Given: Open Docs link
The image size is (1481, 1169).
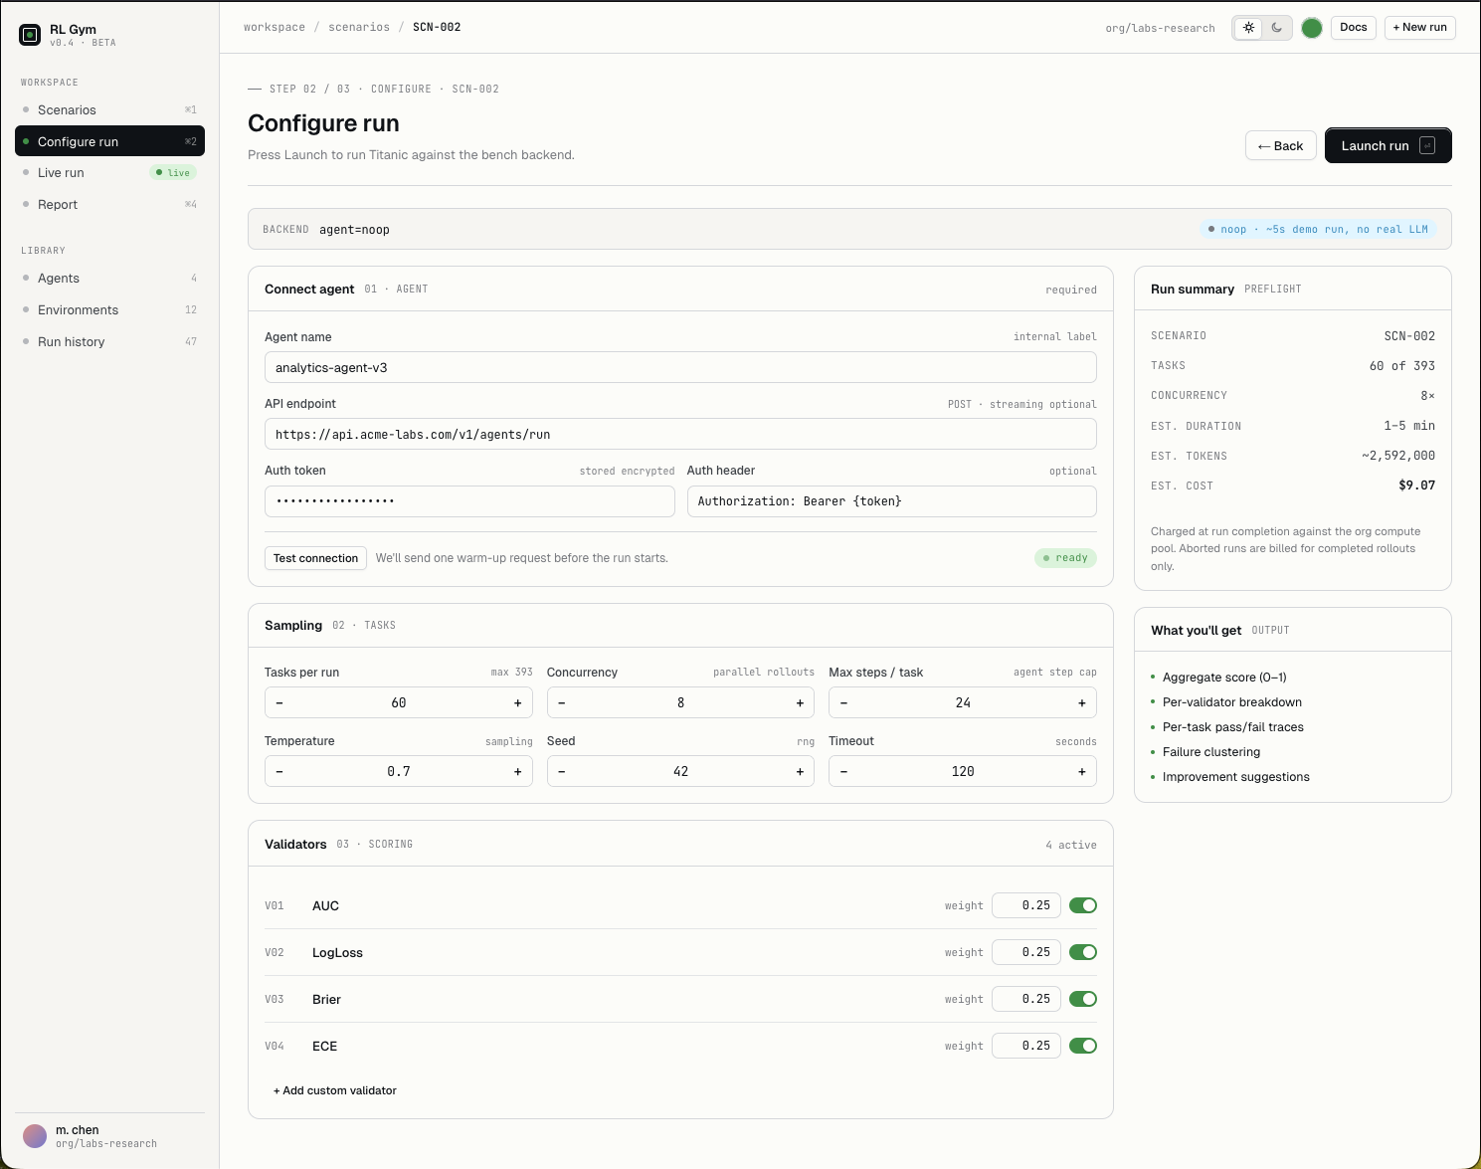Looking at the screenshot, I should point(1353,28).
